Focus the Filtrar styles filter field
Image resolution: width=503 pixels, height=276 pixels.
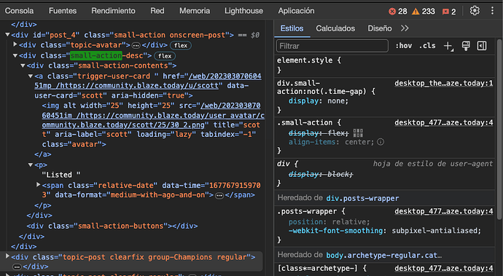[x=332, y=46]
